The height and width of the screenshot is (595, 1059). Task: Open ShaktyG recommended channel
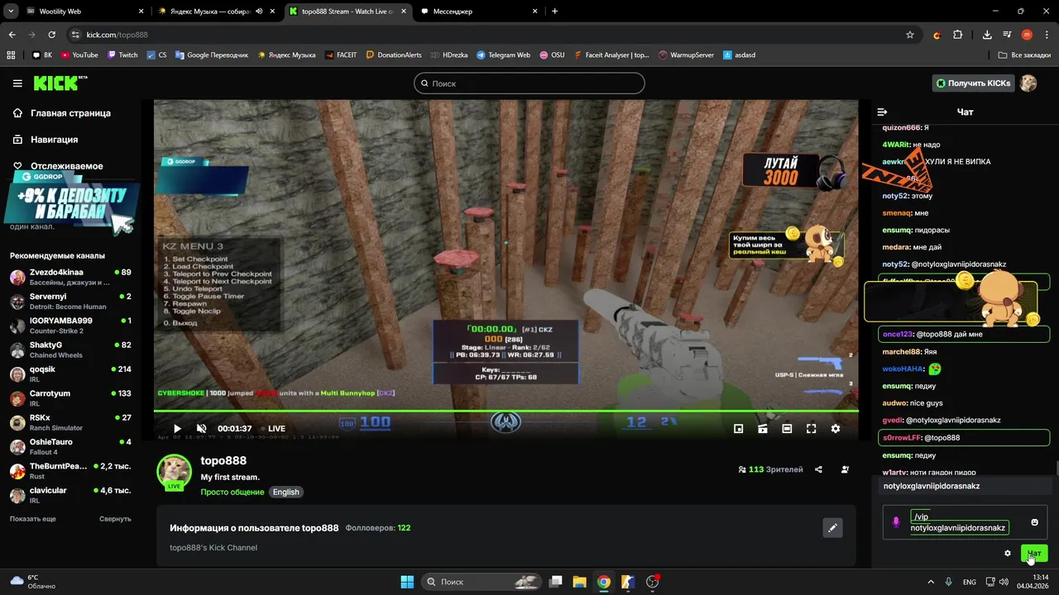pos(70,350)
